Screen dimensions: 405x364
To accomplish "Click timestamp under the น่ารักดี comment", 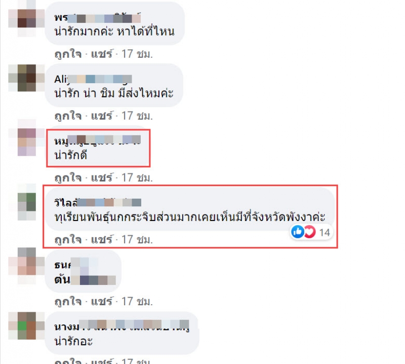I will tap(137, 178).
